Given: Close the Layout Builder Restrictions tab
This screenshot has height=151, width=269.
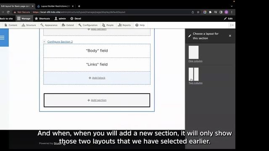Looking at the screenshot, I should (x=73, y=6).
